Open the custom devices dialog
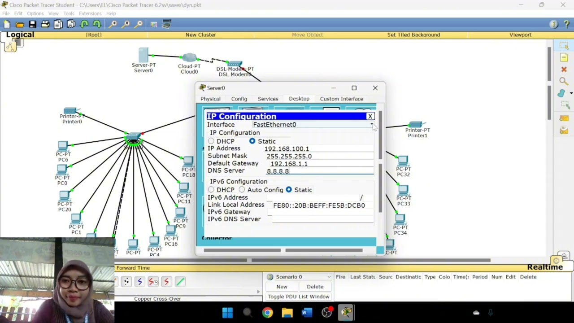The width and height of the screenshot is (574, 323). click(167, 24)
